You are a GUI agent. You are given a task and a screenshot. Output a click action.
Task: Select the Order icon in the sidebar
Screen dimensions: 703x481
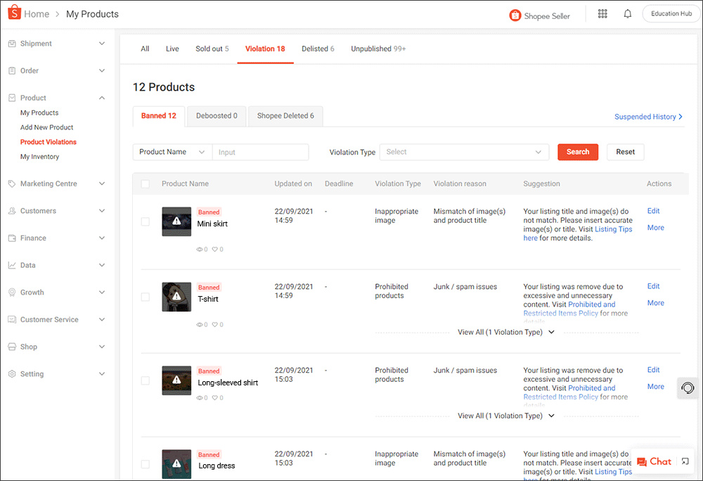(11, 70)
